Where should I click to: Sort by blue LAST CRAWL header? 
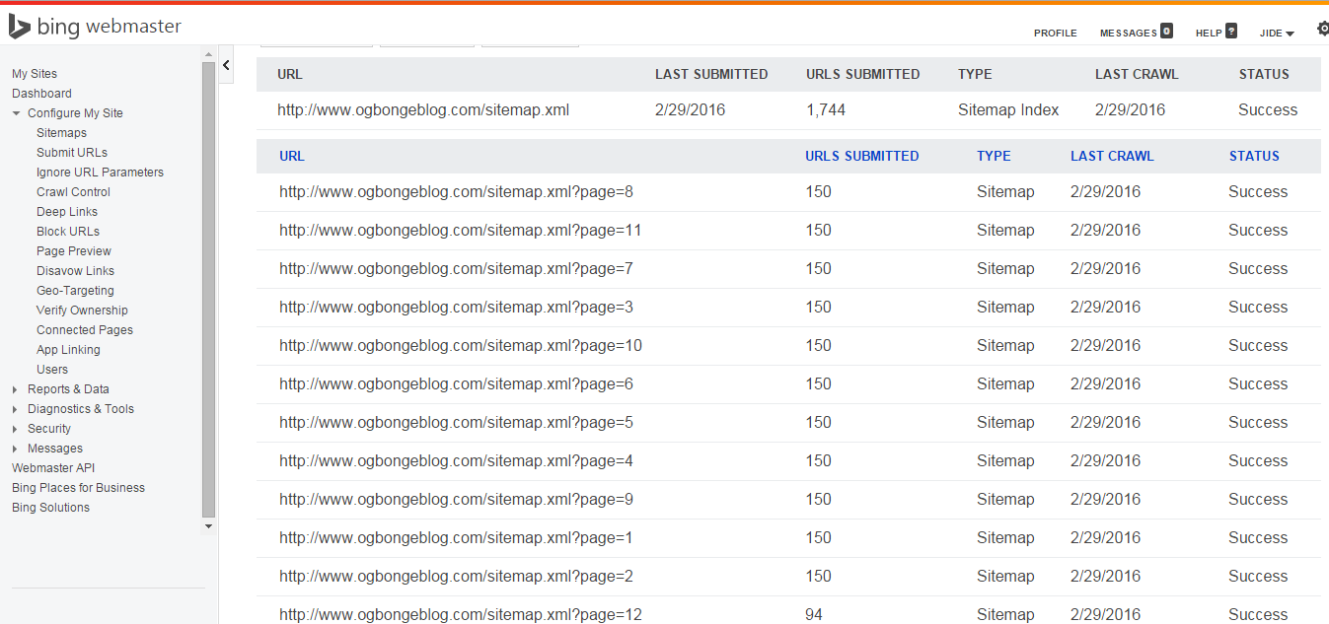(x=1112, y=156)
